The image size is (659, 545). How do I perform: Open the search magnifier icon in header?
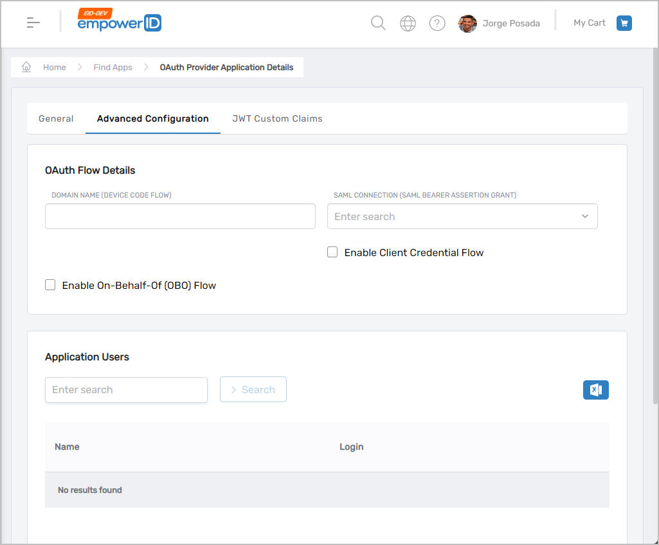tap(378, 23)
